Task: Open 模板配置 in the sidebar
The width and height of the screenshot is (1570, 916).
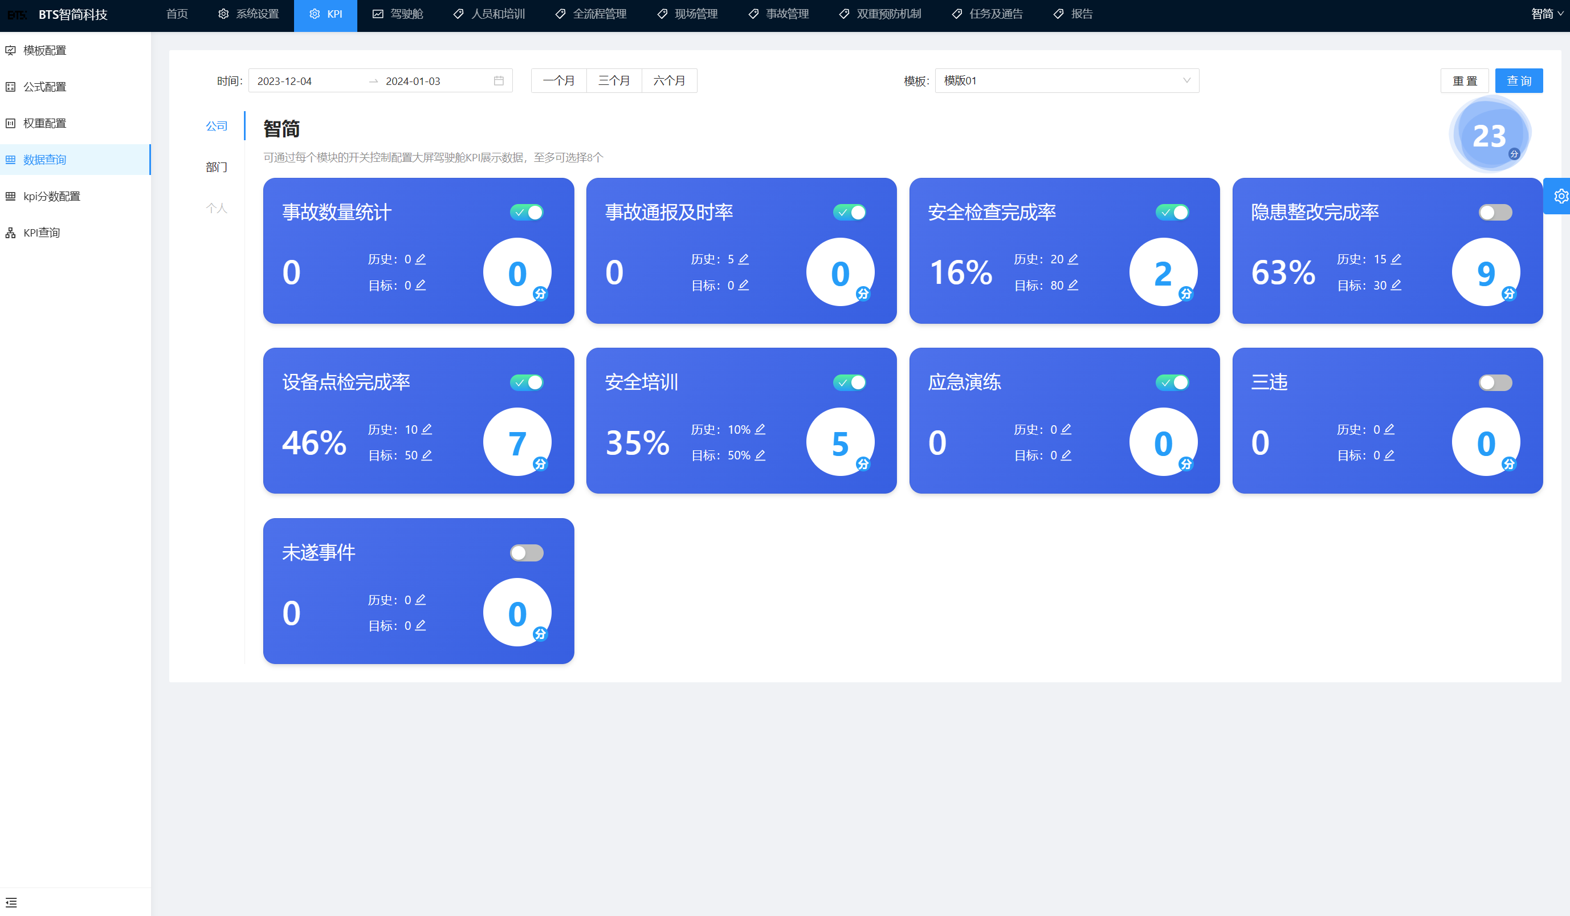Action: [75, 51]
